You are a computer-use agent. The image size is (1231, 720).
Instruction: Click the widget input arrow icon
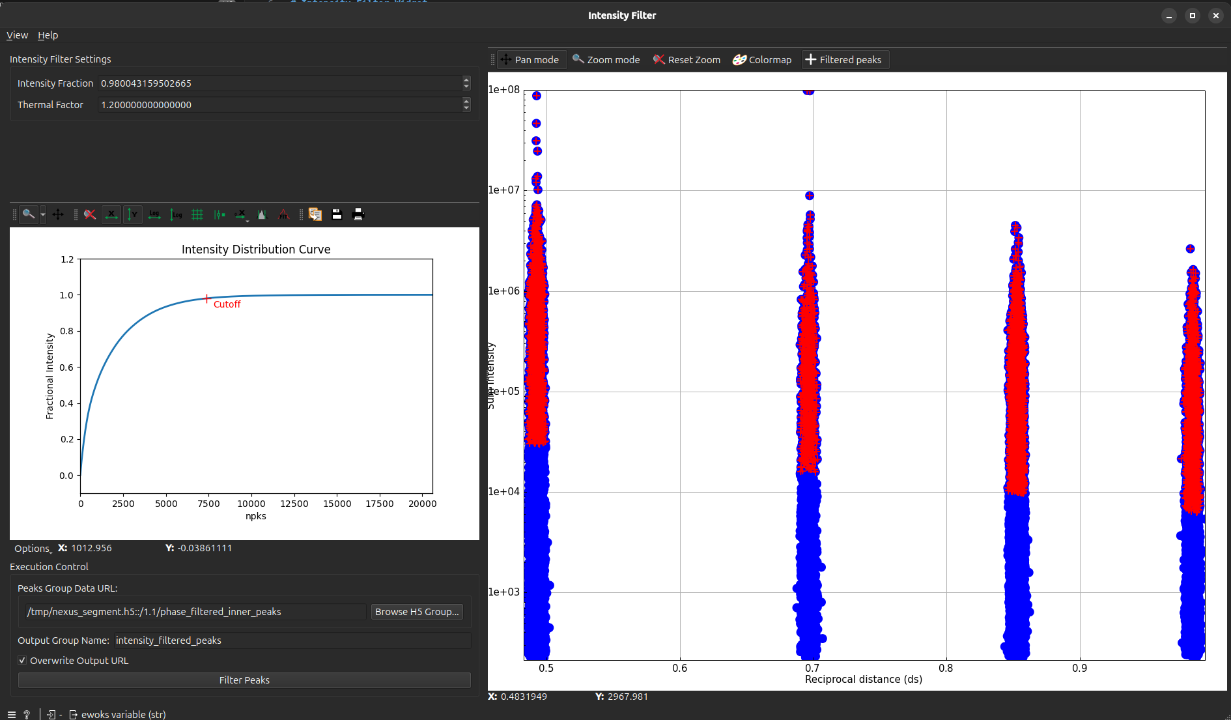(x=51, y=715)
